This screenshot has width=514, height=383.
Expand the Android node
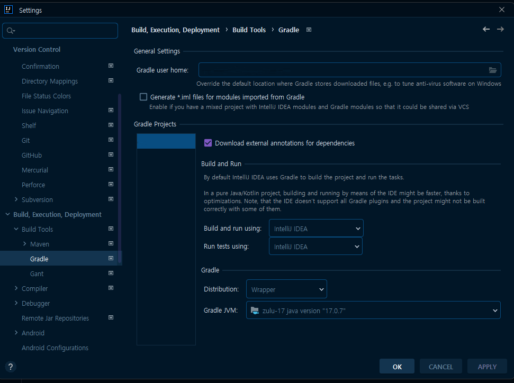click(16, 333)
